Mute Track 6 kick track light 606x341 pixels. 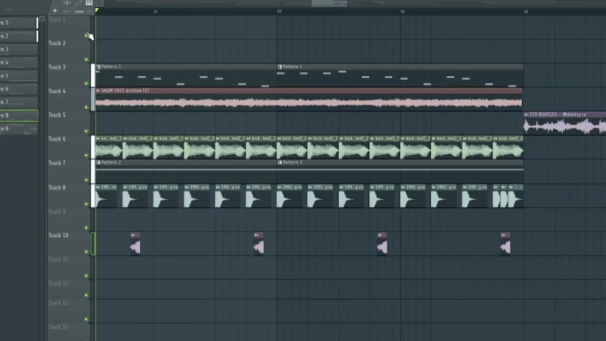pyautogui.click(x=86, y=155)
